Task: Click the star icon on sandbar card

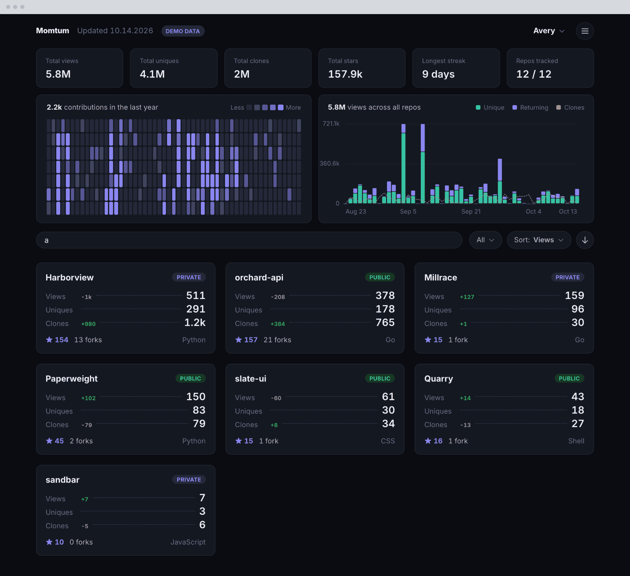Action: [49, 542]
